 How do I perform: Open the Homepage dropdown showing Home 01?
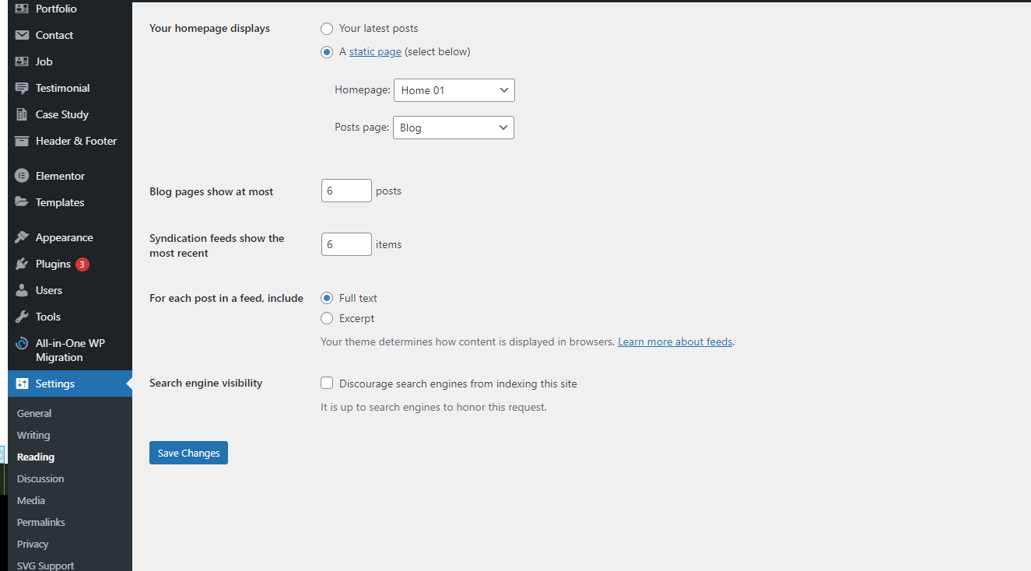454,90
